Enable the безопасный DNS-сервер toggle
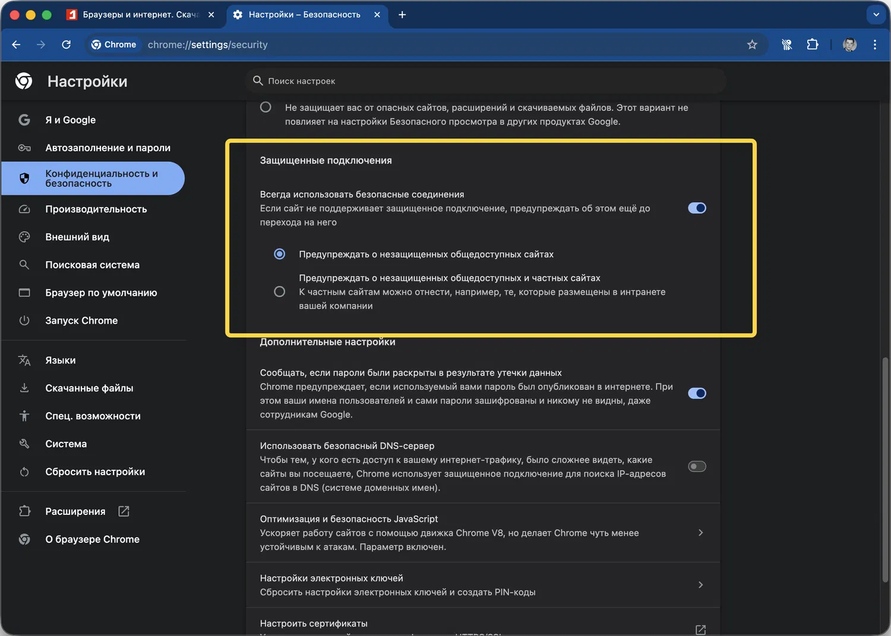 (x=697, y=467)
